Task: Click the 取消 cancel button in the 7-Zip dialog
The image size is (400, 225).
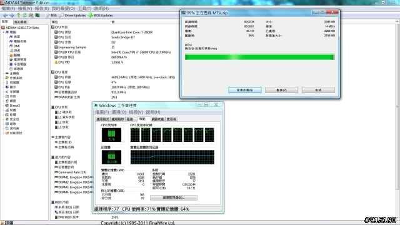Action: pyautogui.click(x=318, y=90)
